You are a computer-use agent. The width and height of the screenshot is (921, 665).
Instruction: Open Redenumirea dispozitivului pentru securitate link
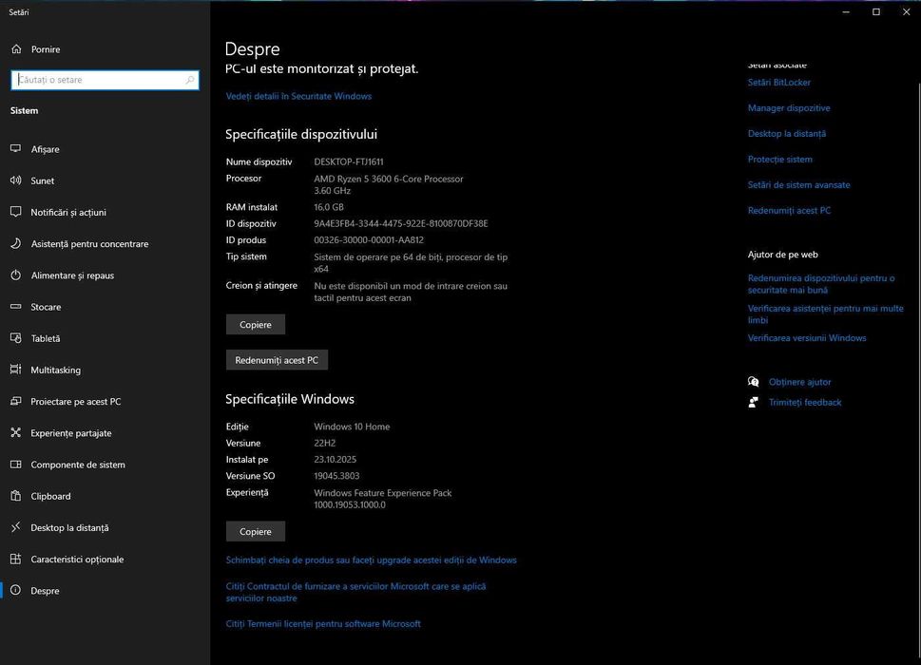[821, 284]
